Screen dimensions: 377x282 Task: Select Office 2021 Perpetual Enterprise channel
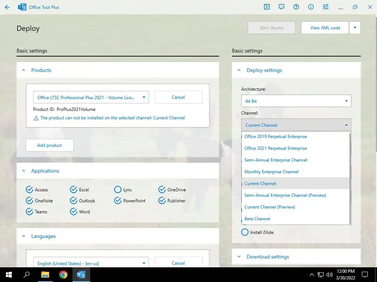(295, 148)
